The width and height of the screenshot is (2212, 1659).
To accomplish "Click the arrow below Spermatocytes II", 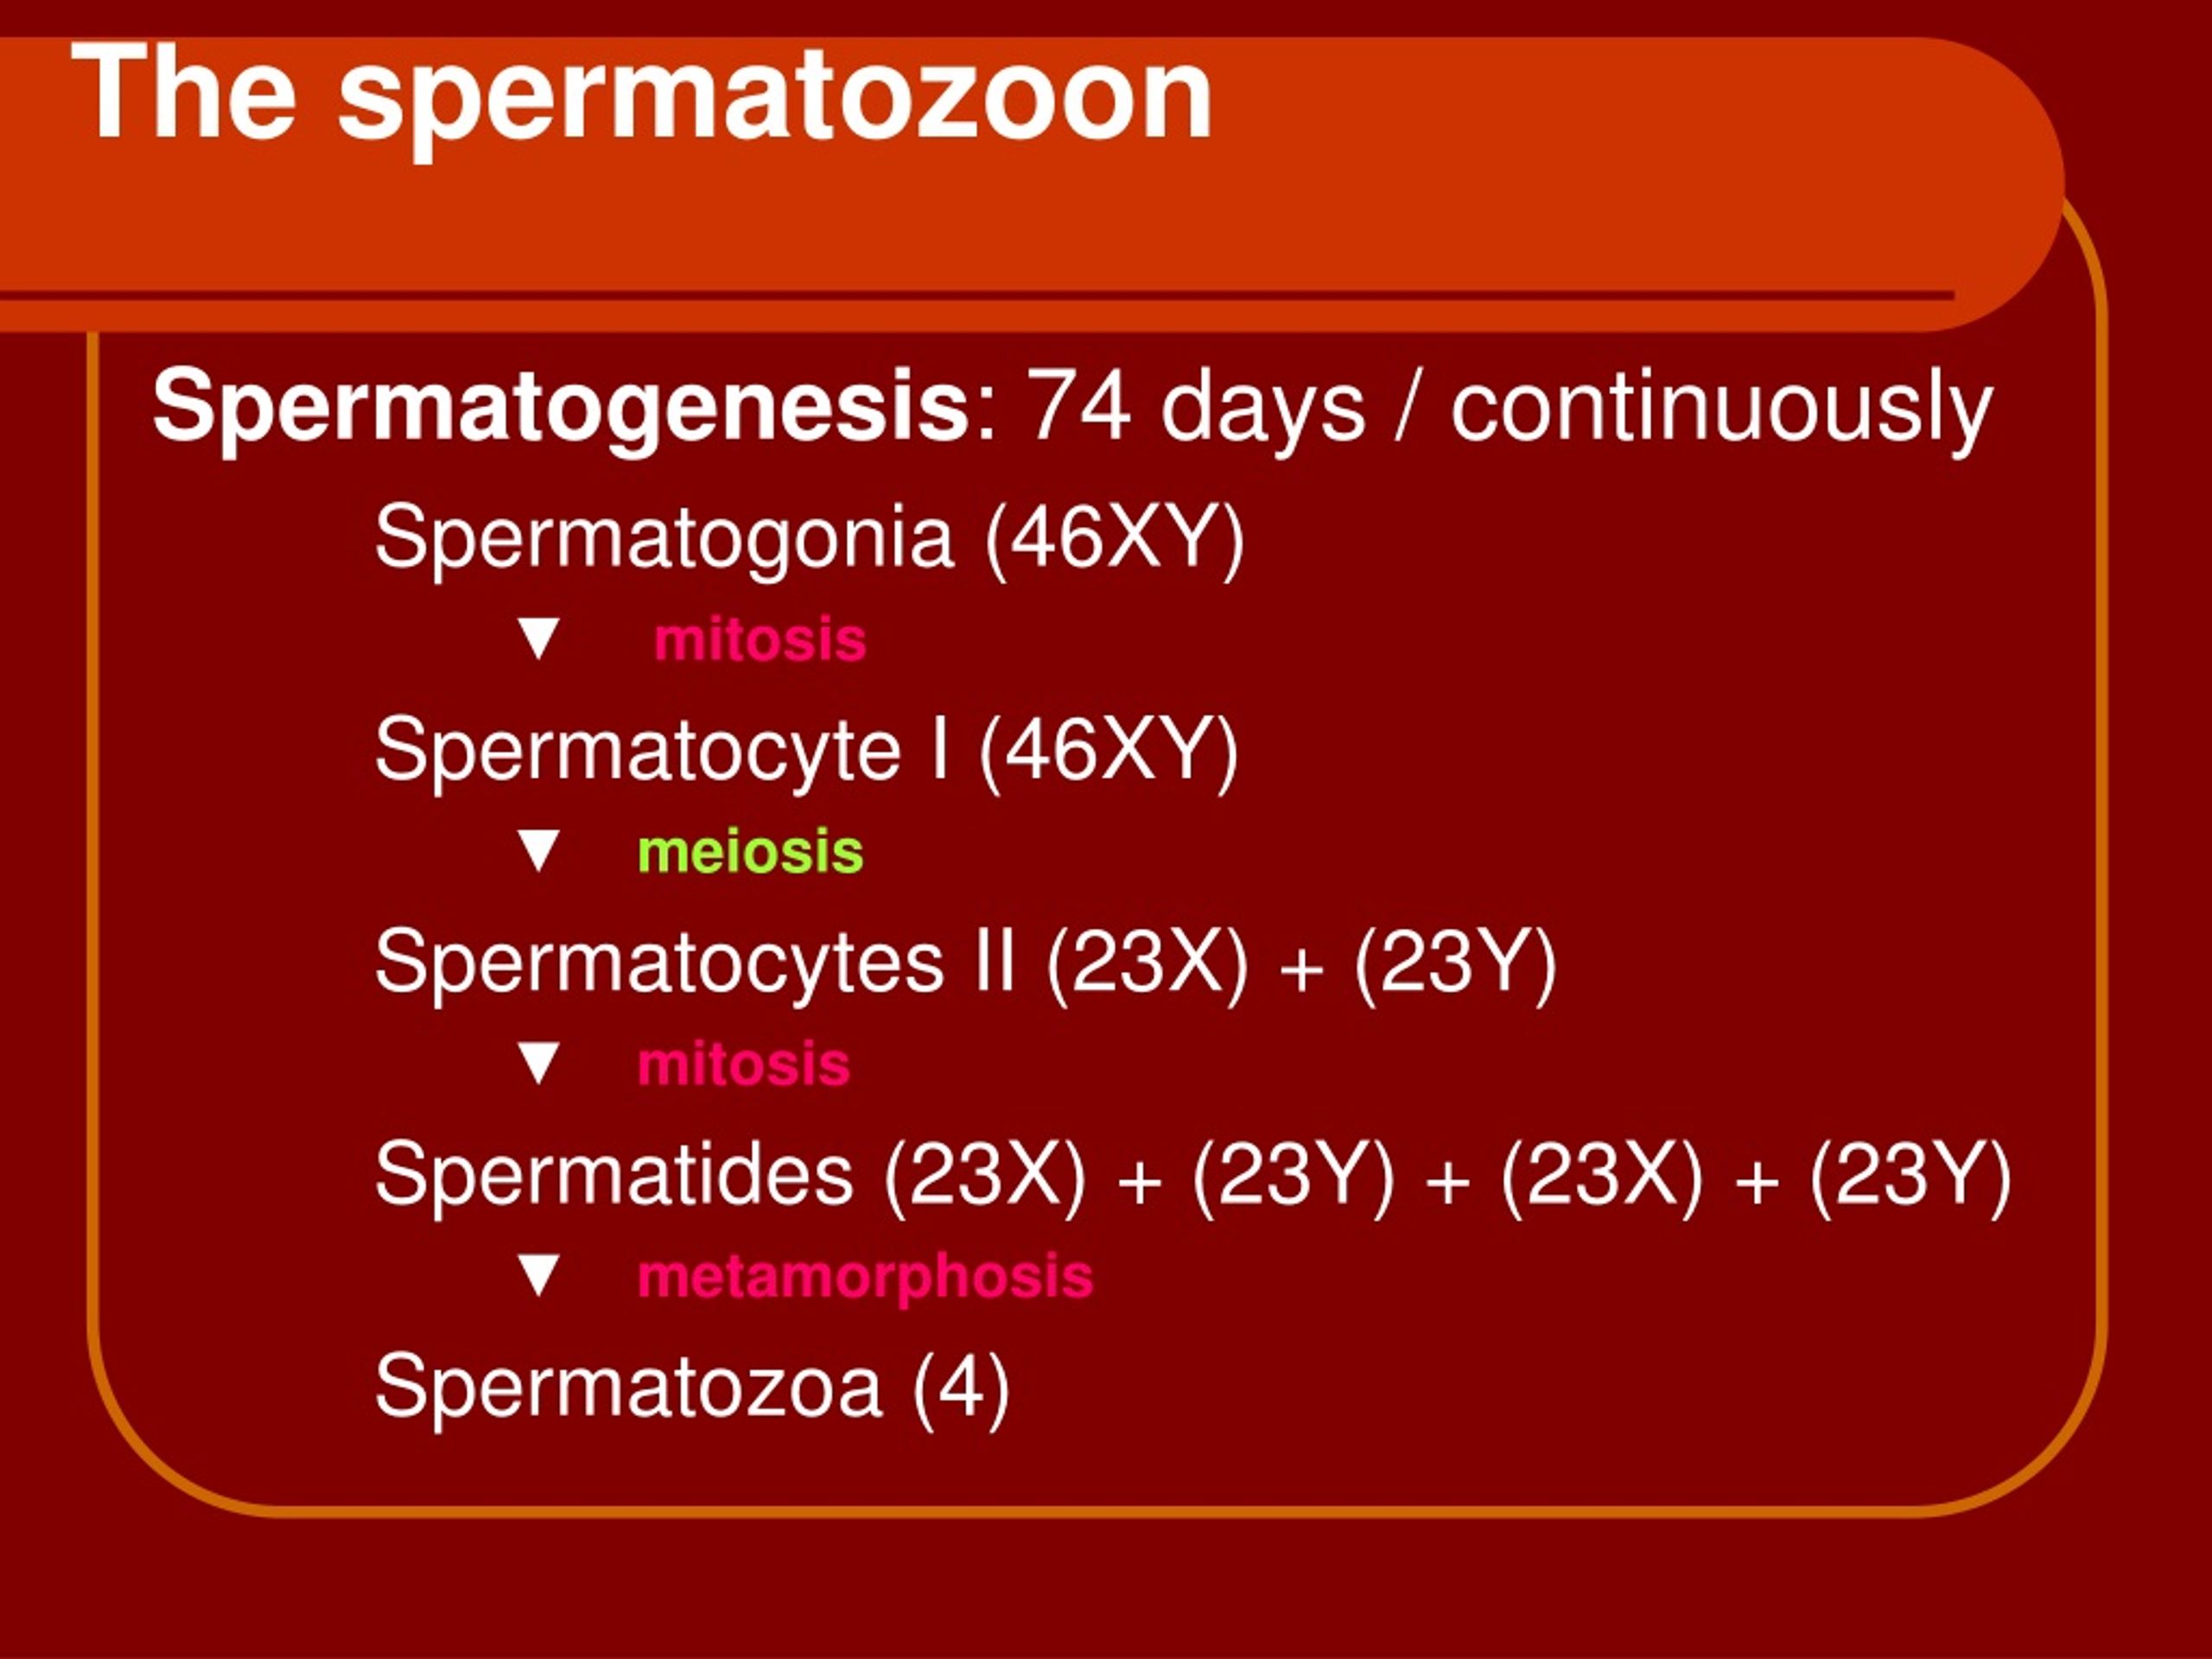I will tap(539, 1062).
